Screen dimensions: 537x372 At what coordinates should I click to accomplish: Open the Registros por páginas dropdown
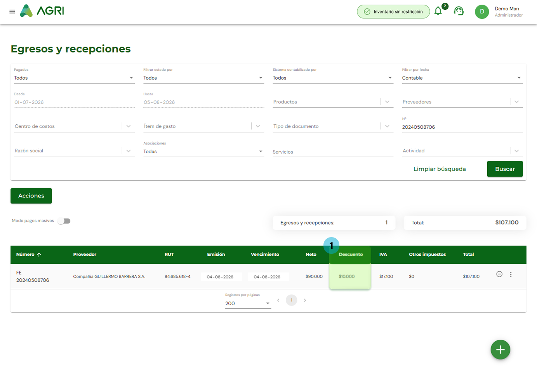pyautogui.click(x=248, y=304)
